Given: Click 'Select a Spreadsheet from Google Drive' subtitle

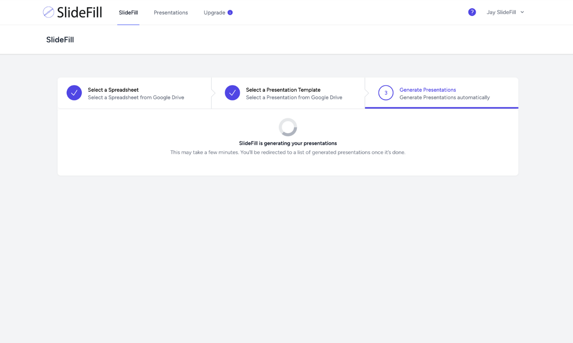Looking at the screenshot, I should [136, 97].
